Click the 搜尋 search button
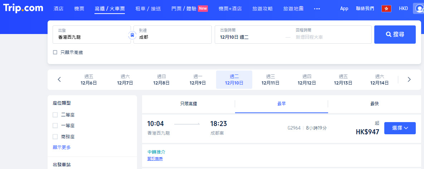424x169 pixels. click(395, 34)
